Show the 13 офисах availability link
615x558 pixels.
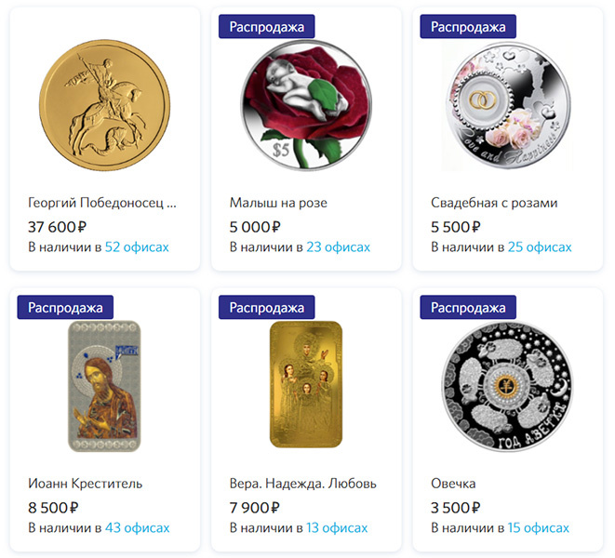pyautogui.click(x=337, y=528)
